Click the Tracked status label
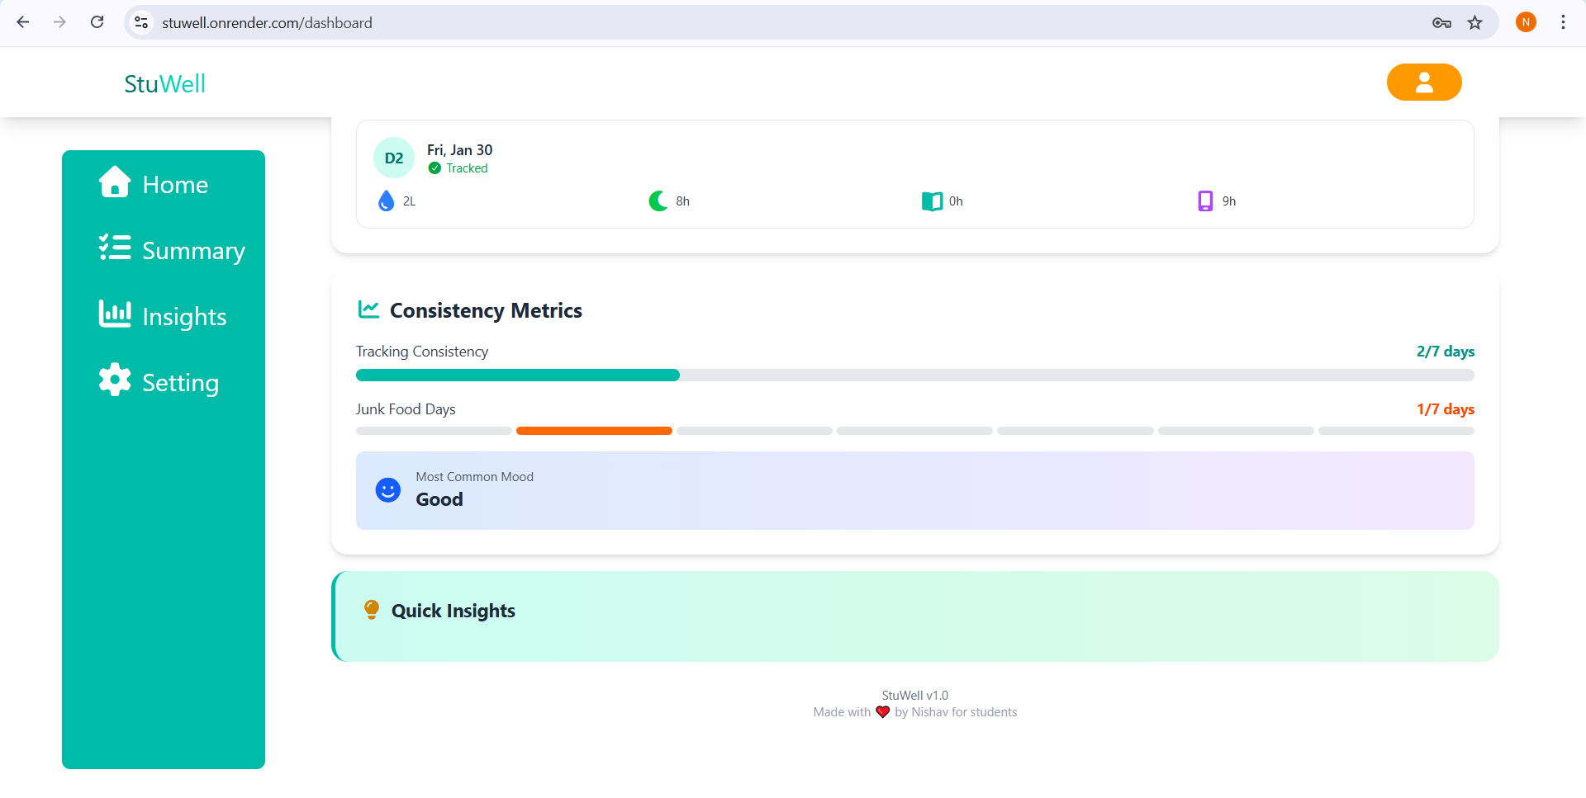 pyautogui.click(x=467, y=168)
